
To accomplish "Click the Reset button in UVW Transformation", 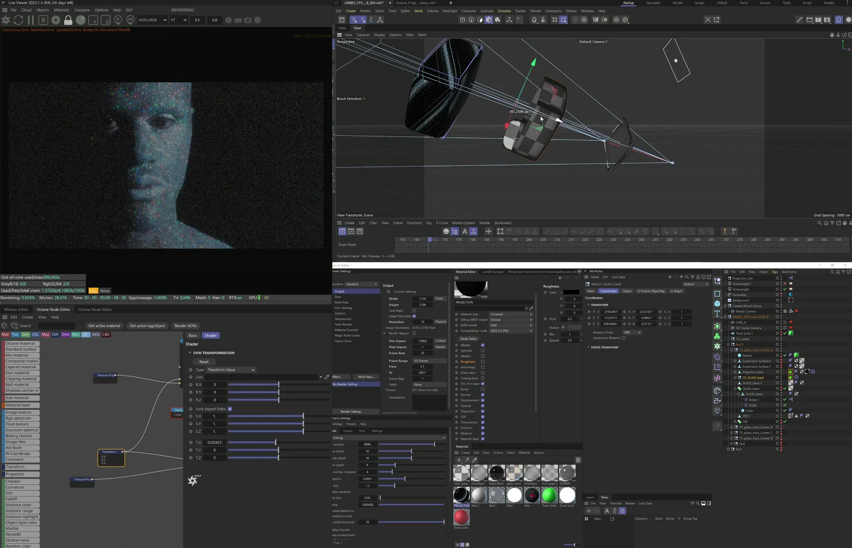I will (204, 362).
